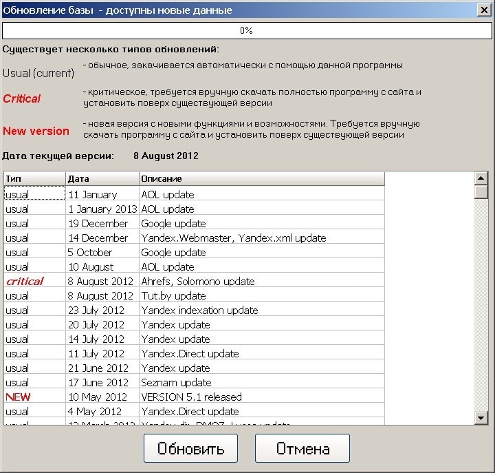Select the Tut.by update row
Viewport: 495px width, 473px height.
(173, 296)
